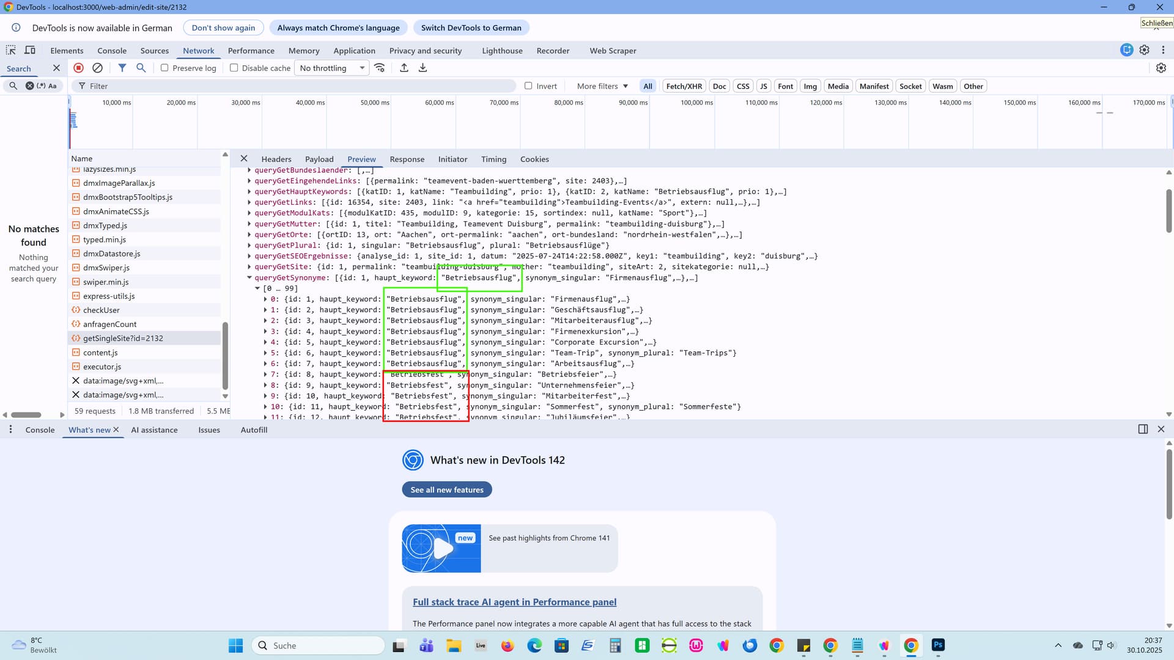Clear the network log
Screen dimensions: 1174x660
[x=97, y=68]
